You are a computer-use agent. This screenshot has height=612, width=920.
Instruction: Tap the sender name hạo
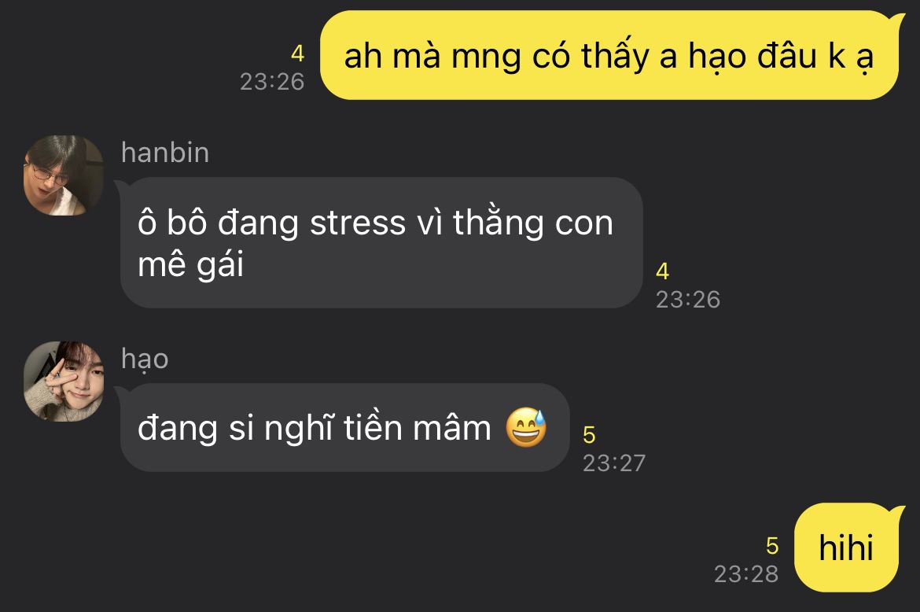(x=145, y=359)
